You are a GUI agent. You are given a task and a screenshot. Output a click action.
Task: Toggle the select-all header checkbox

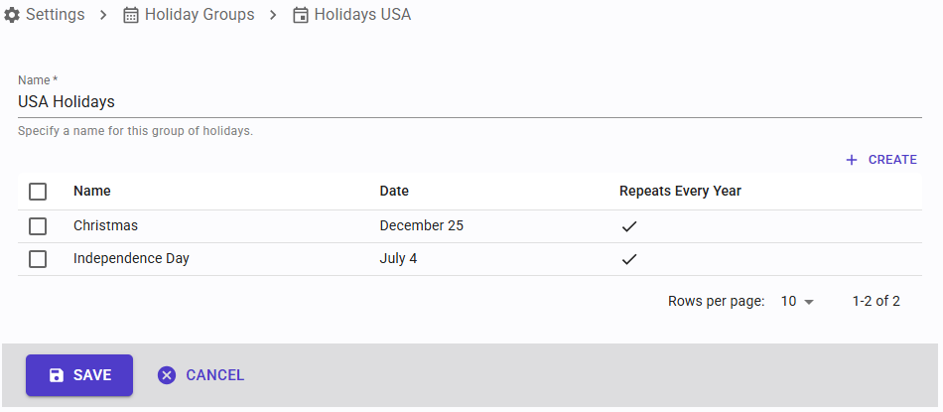(x=38, y=192)
